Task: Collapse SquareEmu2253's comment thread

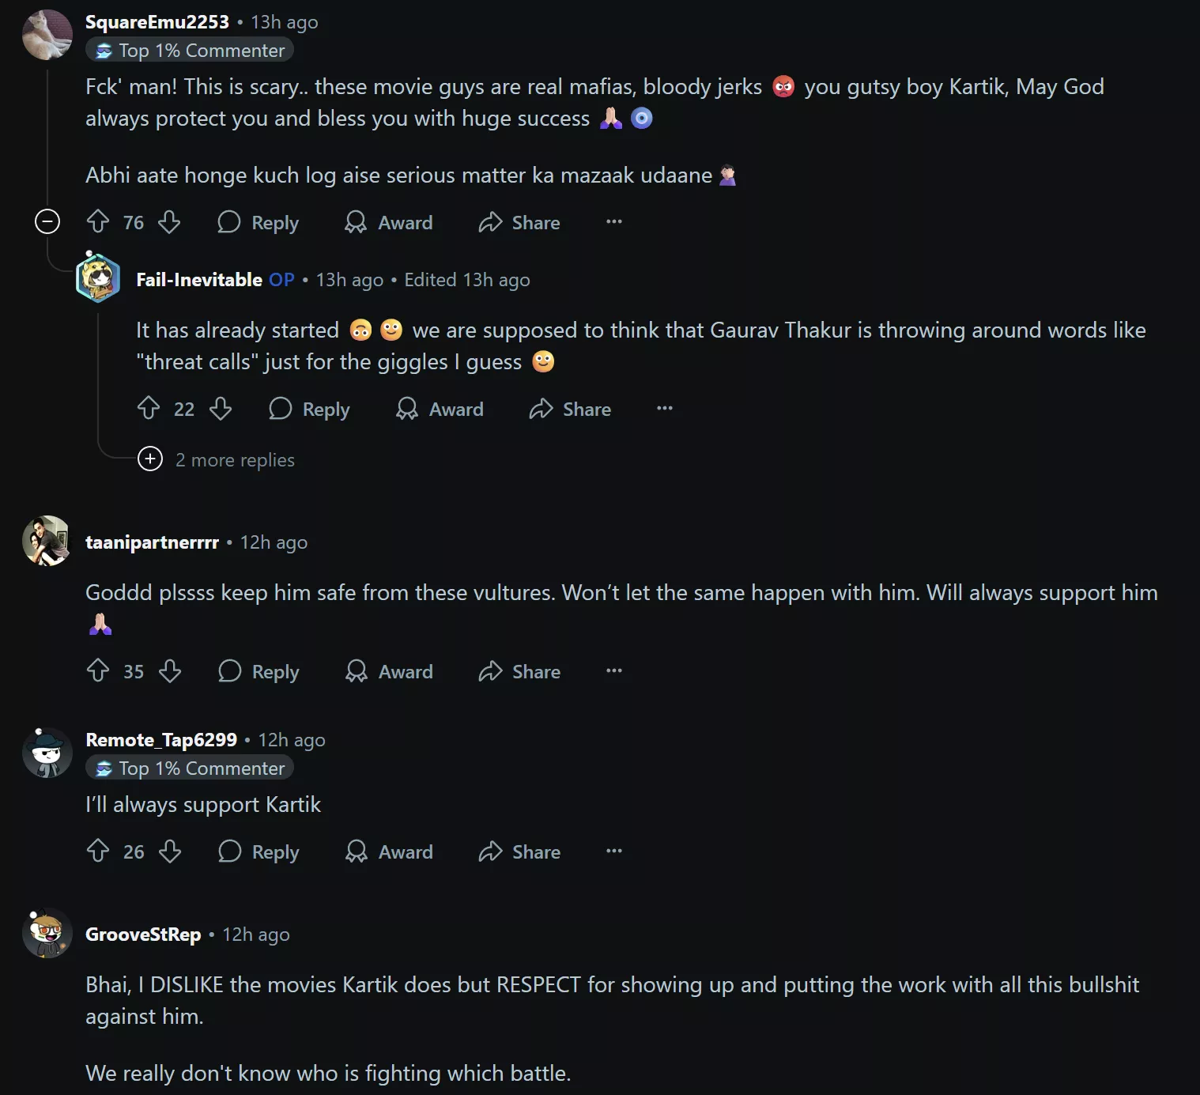Action: 47,222
